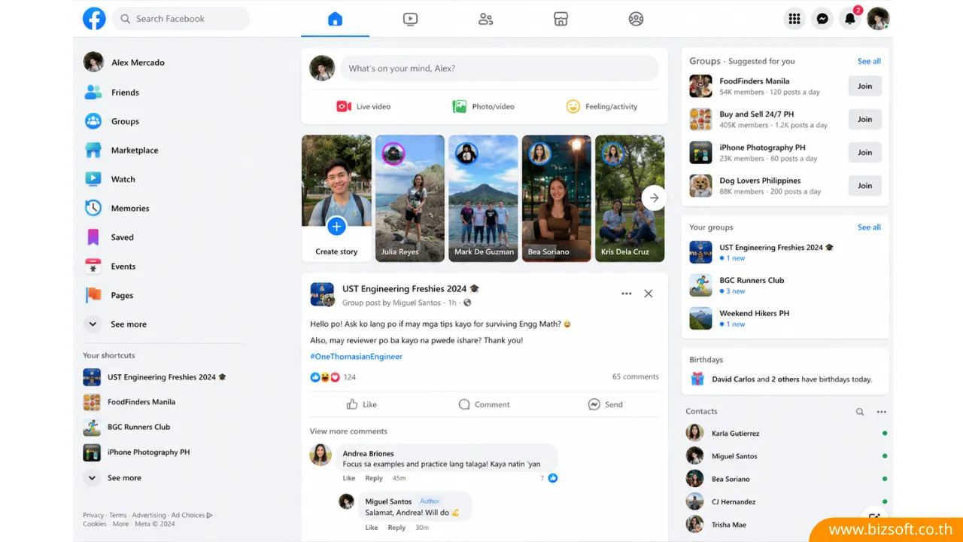Join iPhone Photography PH group
963x542 pixels.
pyautogui.click(x=865, y=152)
